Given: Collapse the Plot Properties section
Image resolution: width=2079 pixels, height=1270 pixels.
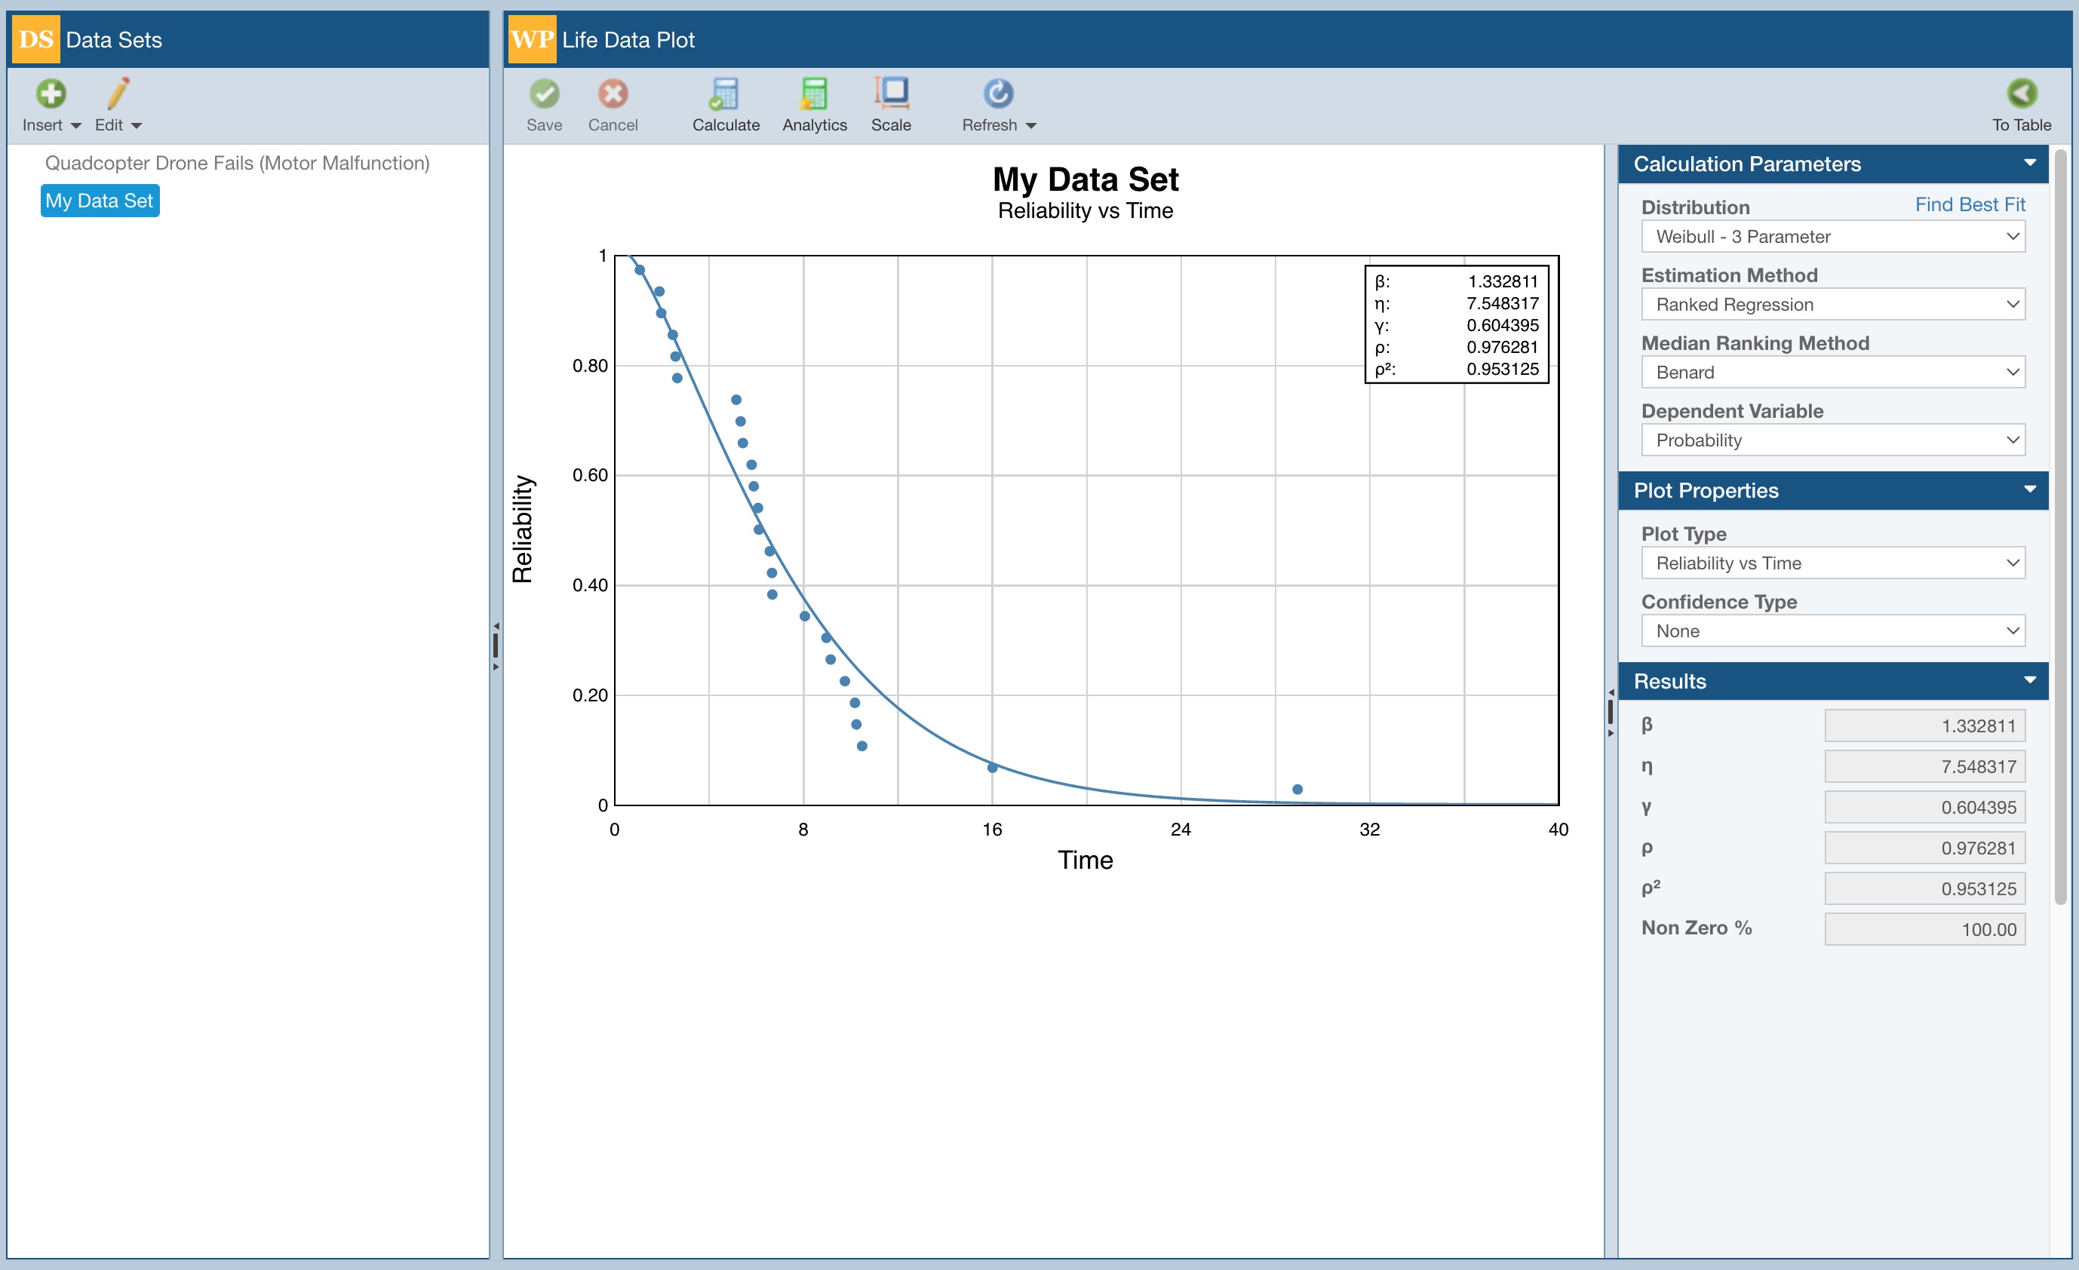Looking at the screenshot, I should [x=2029, y=490].
